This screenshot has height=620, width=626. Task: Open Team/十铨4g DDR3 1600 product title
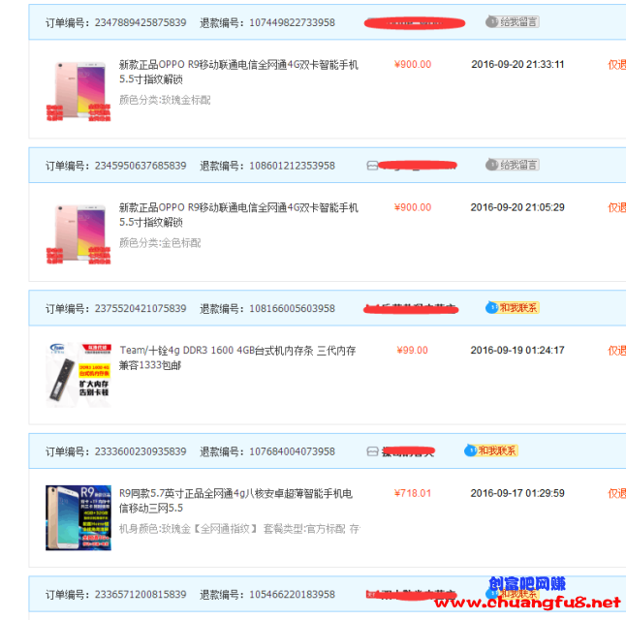[x=237, y=357]
